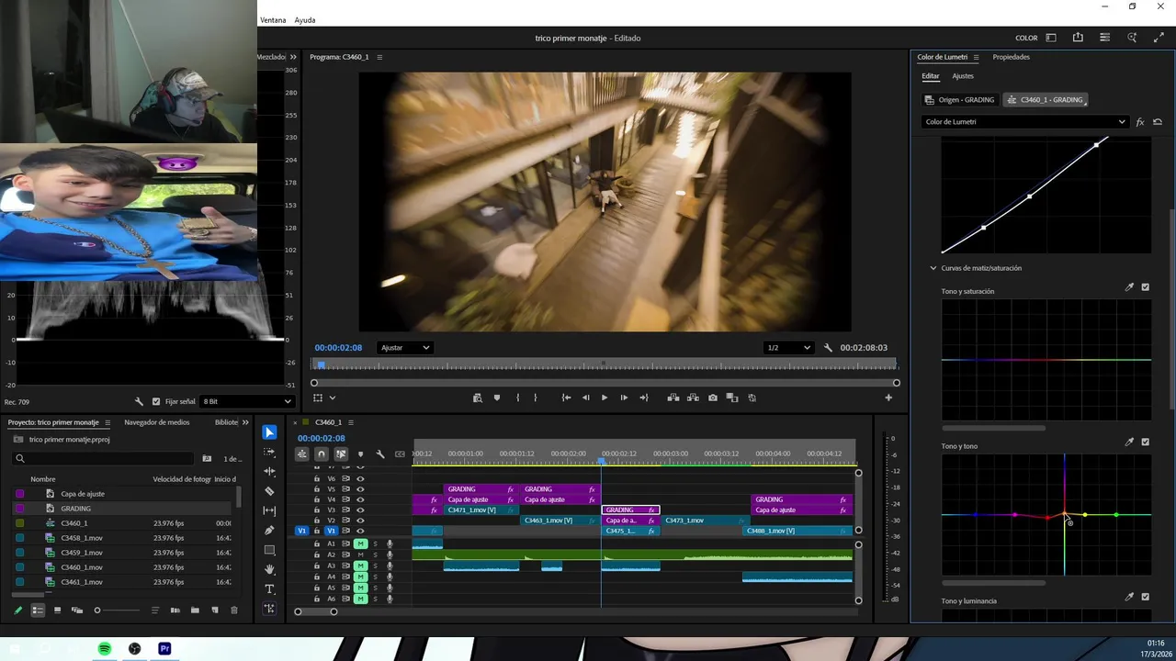Select Editar tab in Lumetri

931,76
